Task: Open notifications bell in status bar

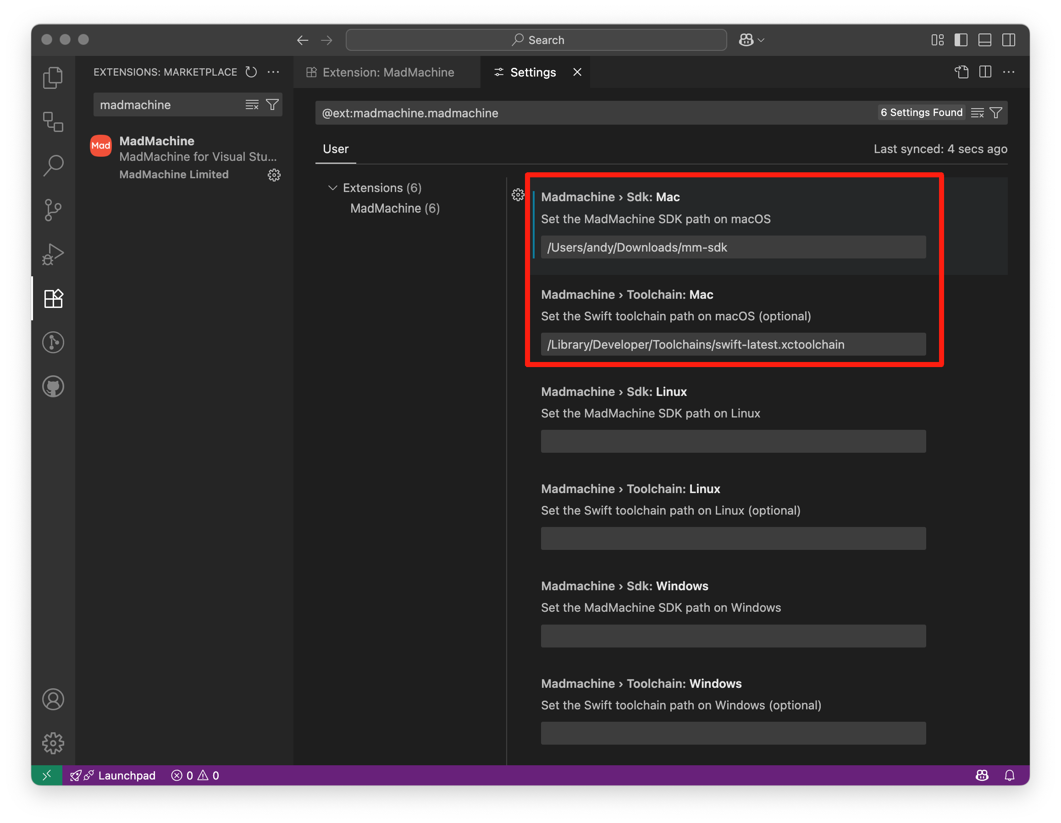Action: (x=1009, y=775)
